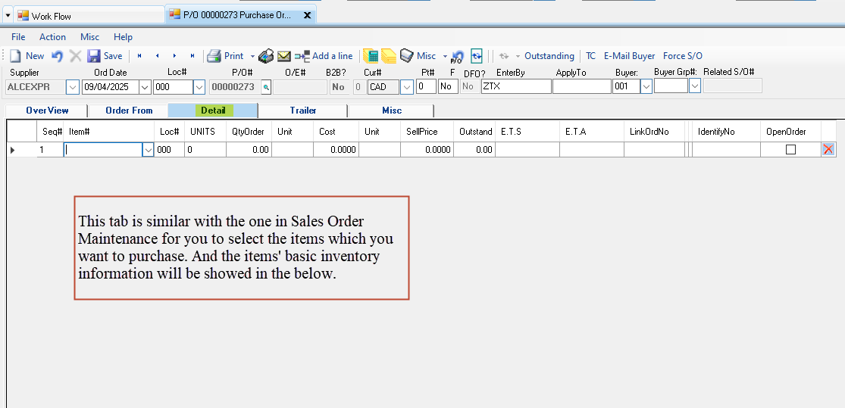Click the SellPrice cell in row 1
This screenshot has height=408, width=845.
427,150
